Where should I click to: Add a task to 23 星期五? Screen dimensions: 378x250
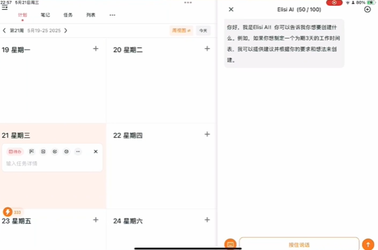point(95,220)
